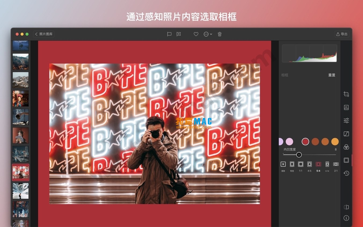363x227 pixels.
Task: Click the 内凹宽度 value 8
Action: tap(336, 149)
